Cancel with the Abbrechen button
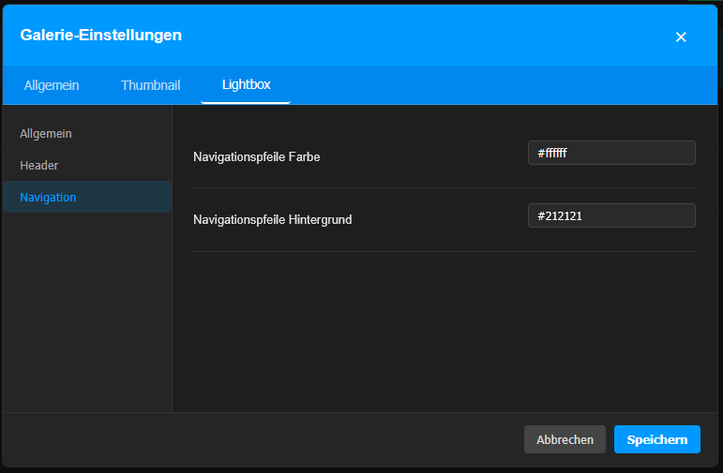723x473 pixels. 565,439
